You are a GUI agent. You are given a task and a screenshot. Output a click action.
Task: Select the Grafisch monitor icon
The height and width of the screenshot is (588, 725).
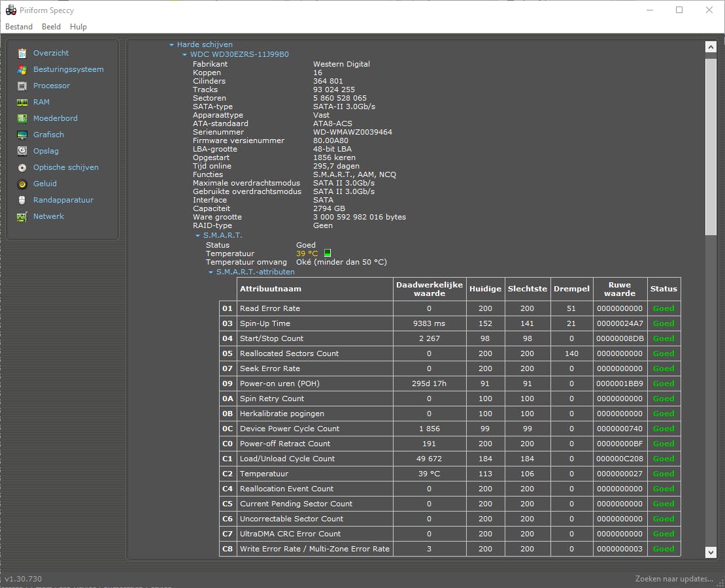click(x=22, y=135)
